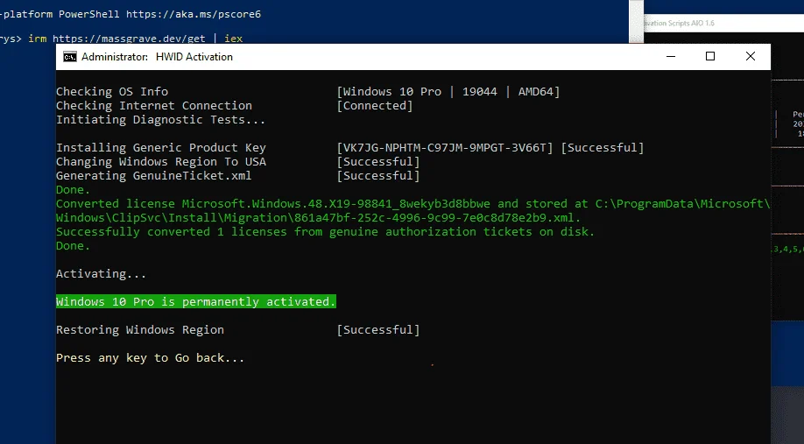Open the cmd icon system menu in title bar

[x=70, y=57]
